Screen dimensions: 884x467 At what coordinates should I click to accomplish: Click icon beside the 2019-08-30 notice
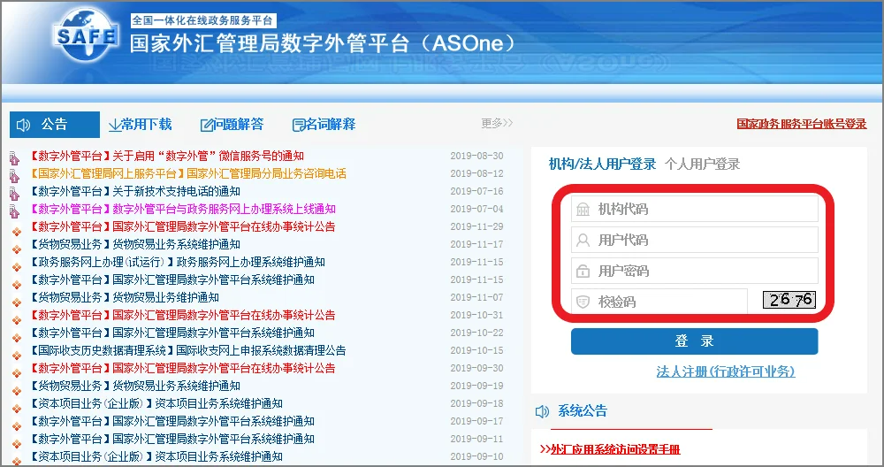point(14,157)
